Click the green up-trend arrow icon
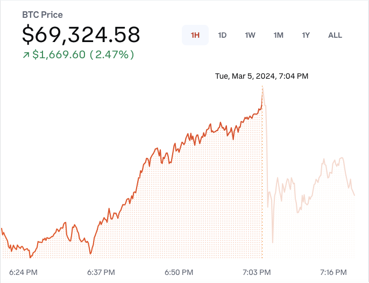Viewport: 369px width, 283px height. coord(26,55)
